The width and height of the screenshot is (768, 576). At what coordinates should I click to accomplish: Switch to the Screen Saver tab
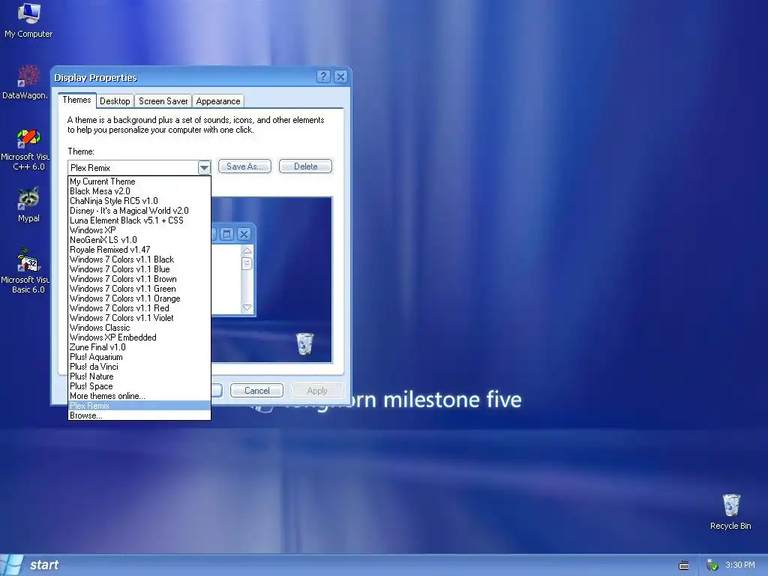click(x=163, y=101)
